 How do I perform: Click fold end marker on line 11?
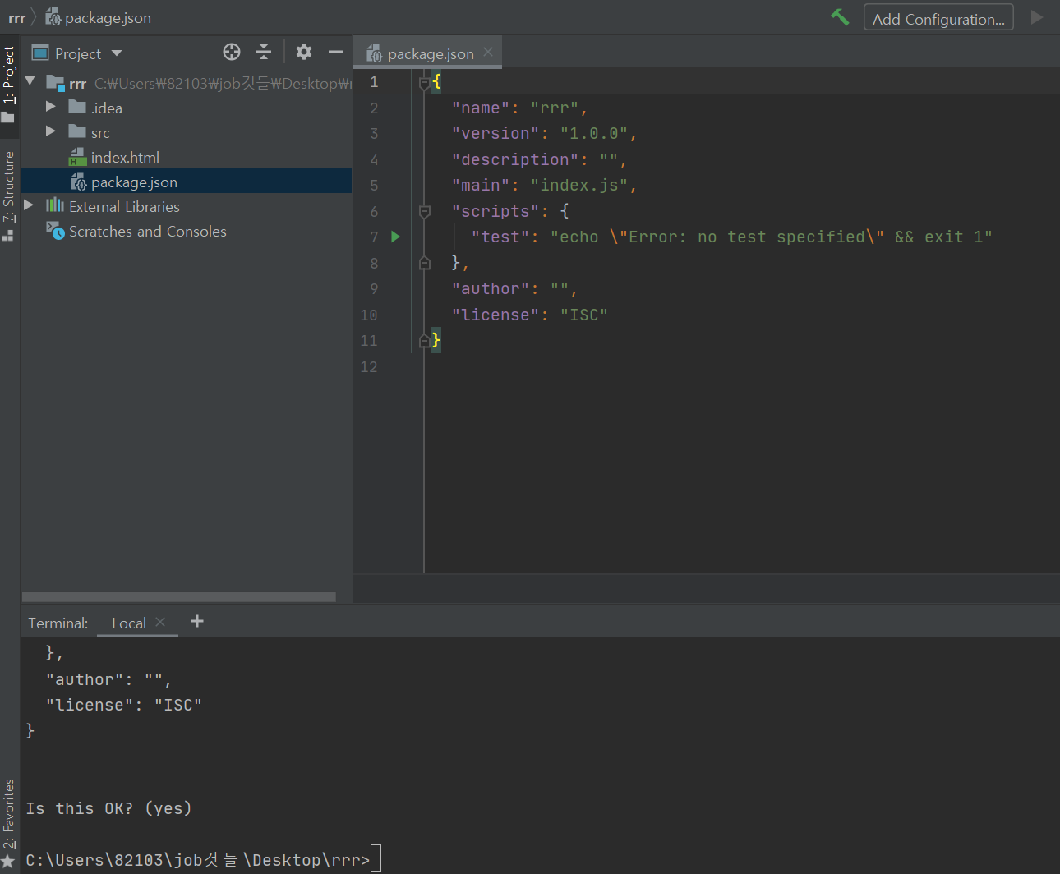[424, 340]
